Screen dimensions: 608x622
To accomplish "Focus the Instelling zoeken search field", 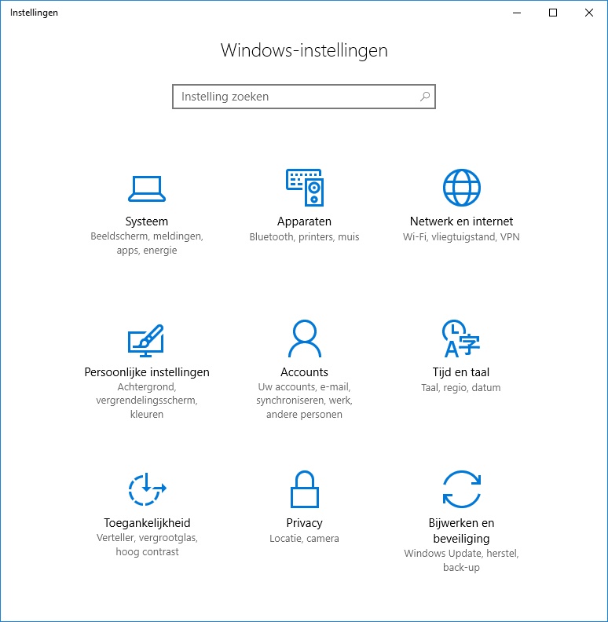I will pyautogui.click(x=304, y=97).
